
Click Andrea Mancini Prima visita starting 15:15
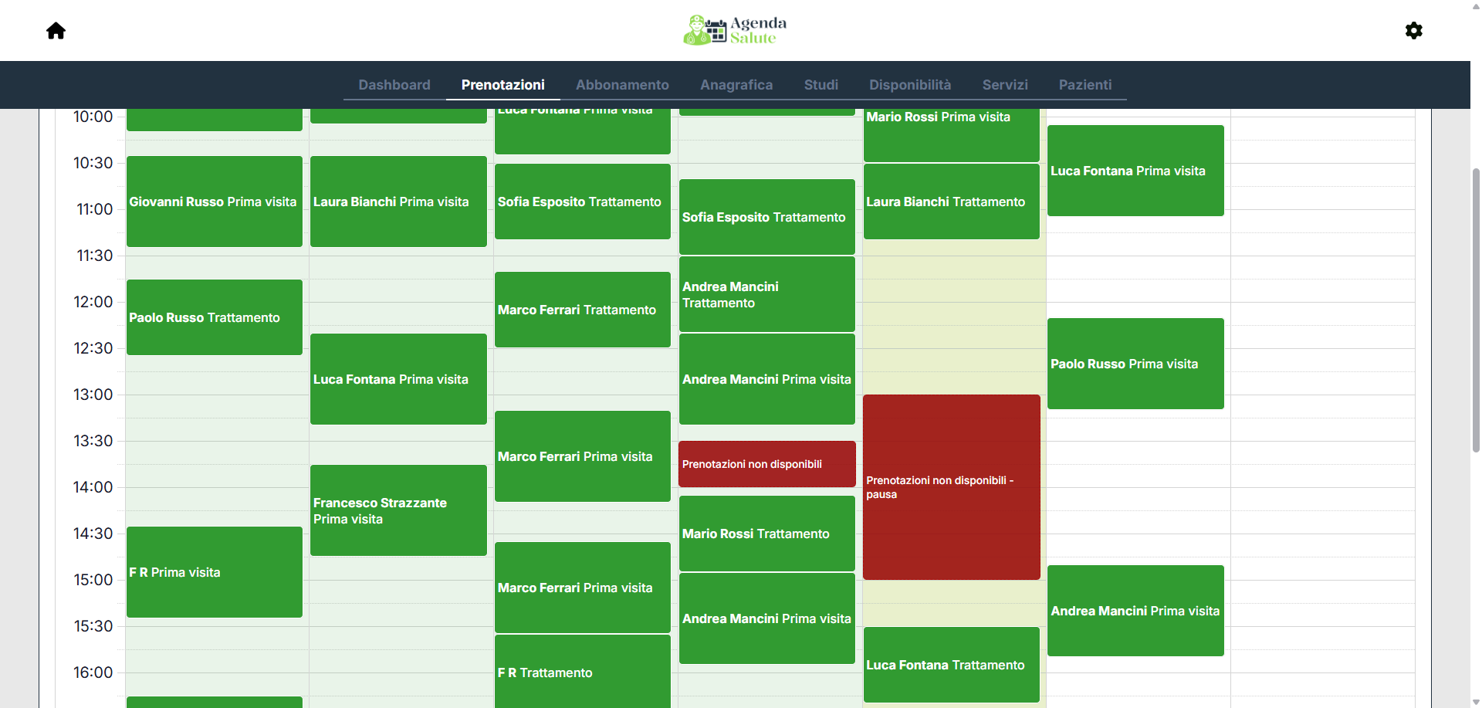tap(767, 618)
